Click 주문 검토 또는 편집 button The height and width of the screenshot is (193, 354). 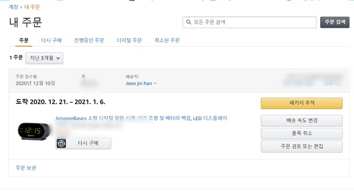click(x=302, y=147)
